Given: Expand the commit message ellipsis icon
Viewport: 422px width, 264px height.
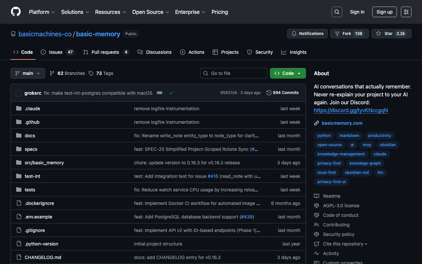Looking at the screenshot, I should click(160, 93).
